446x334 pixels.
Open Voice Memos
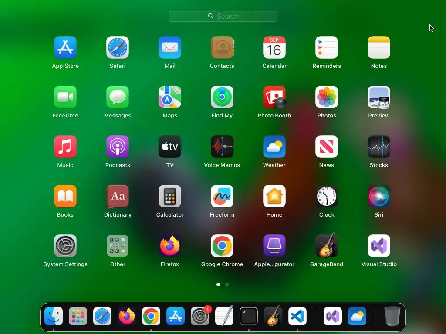222,147
